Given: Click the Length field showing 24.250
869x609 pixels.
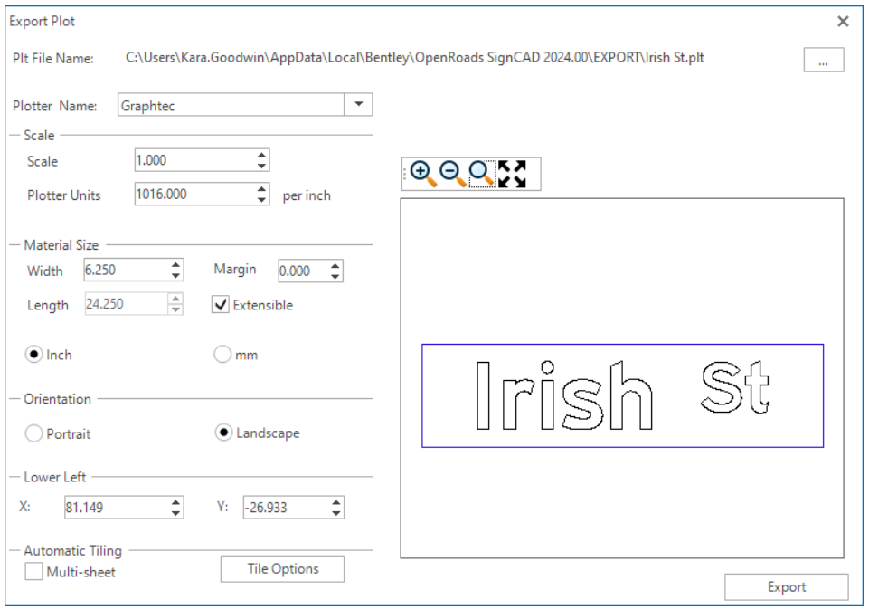Looking at the screenshot, I should (x=127, y=304).
